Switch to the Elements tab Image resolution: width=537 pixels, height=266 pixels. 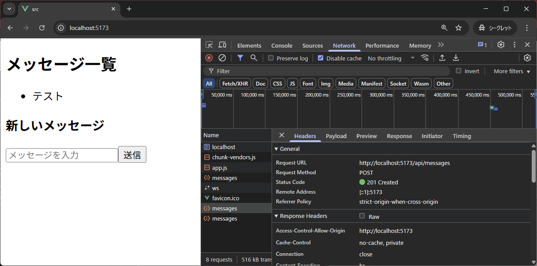(249, 45)
